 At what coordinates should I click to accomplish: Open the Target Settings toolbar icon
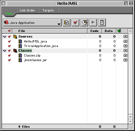click(67, 23)
